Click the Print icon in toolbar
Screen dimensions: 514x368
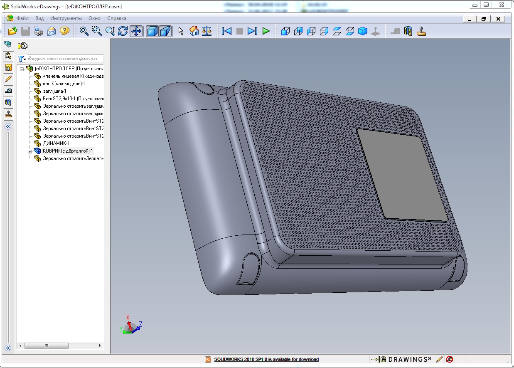[39, 31]
